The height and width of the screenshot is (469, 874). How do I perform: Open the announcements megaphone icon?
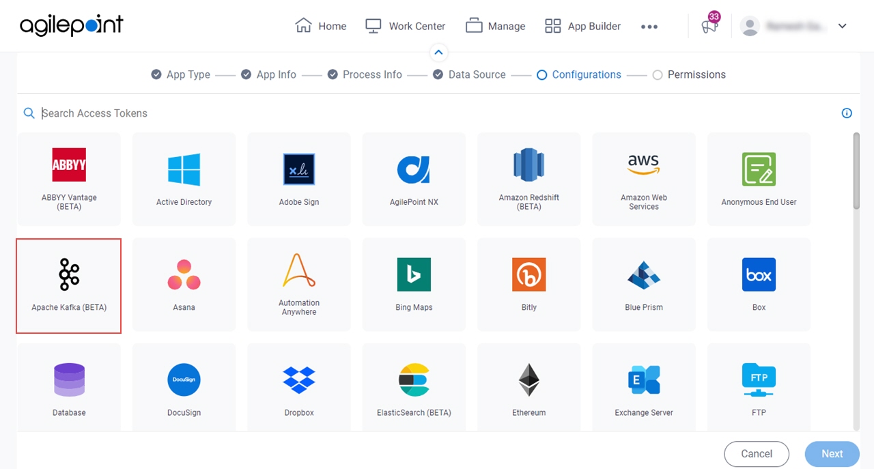(x=709, y=26)
